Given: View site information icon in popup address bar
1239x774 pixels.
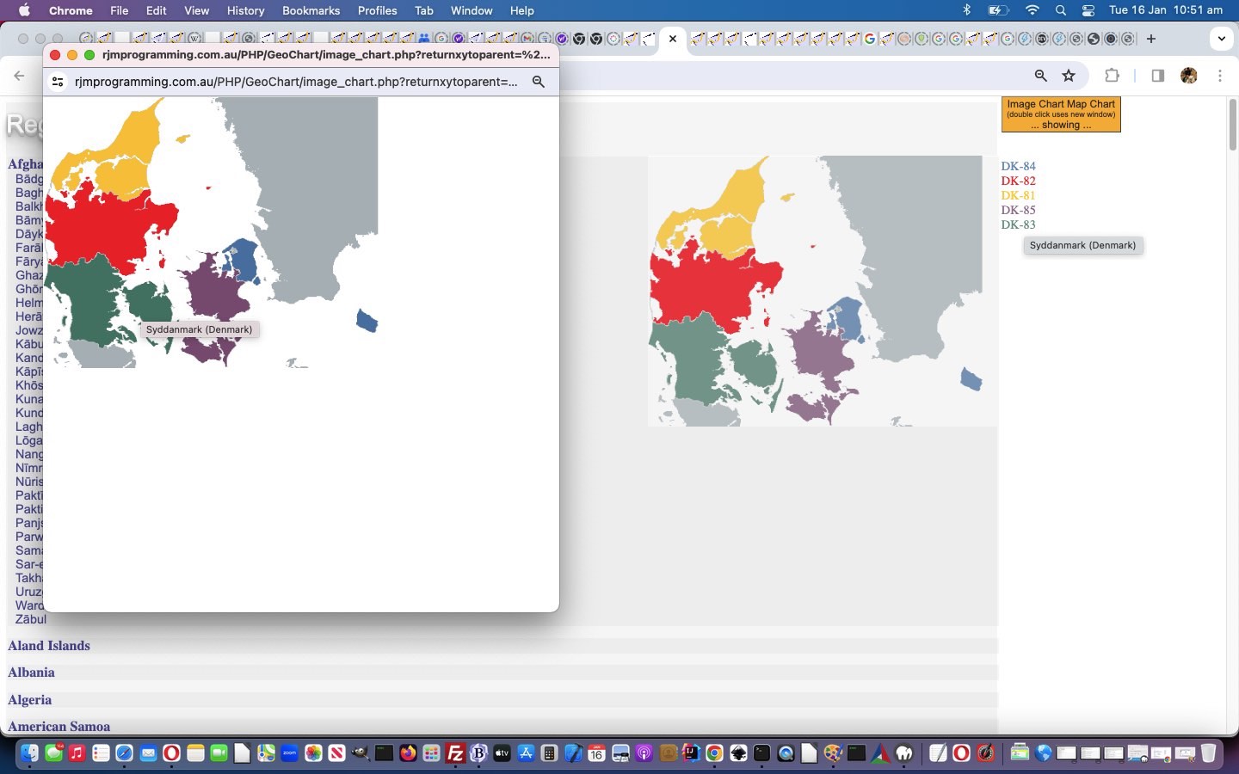Looking at the screenshot, I should 58,82.
